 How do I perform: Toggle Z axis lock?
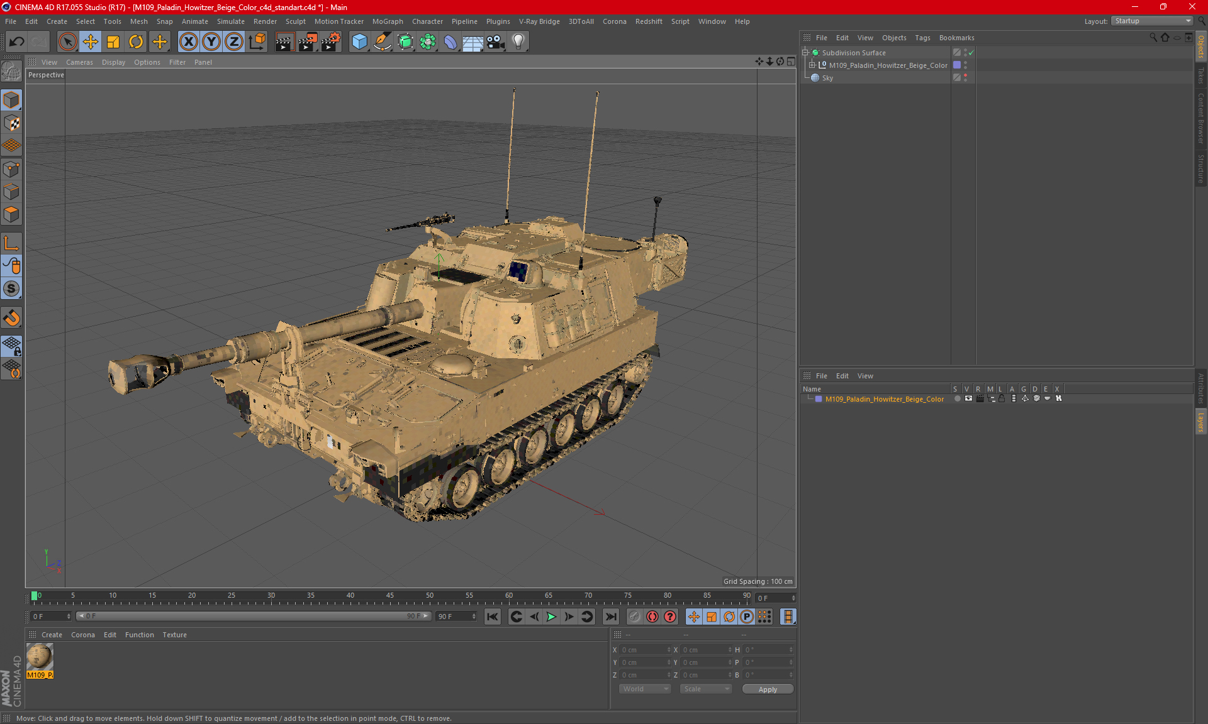(x=234, y=42)
